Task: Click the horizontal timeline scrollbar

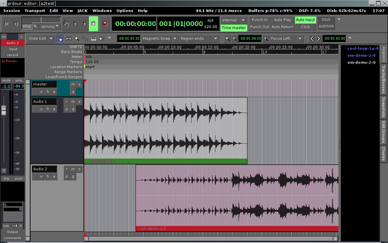Action: pos(211,239)
